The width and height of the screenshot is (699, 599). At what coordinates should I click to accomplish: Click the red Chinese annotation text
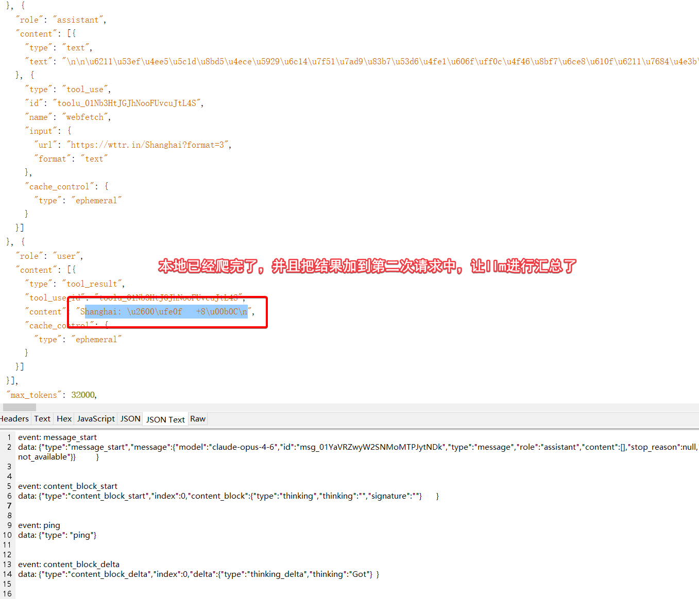click(x=367, y=266)
